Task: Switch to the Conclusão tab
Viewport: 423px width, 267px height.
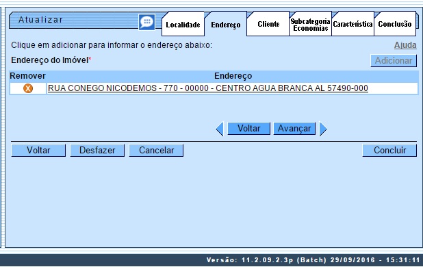Action: pos(395,24)
